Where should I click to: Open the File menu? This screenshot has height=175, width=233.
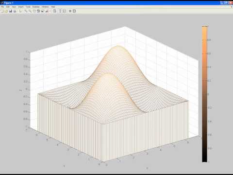click(2, 7)
